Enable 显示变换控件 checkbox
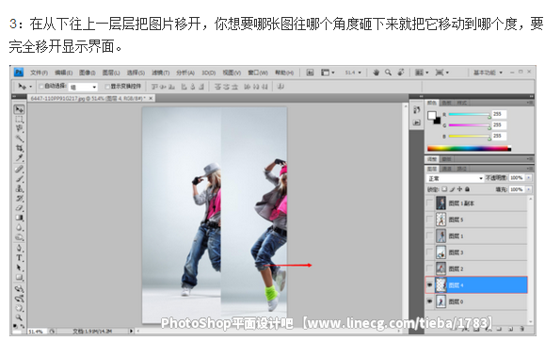The image size is (545, 341). point(107,87)
